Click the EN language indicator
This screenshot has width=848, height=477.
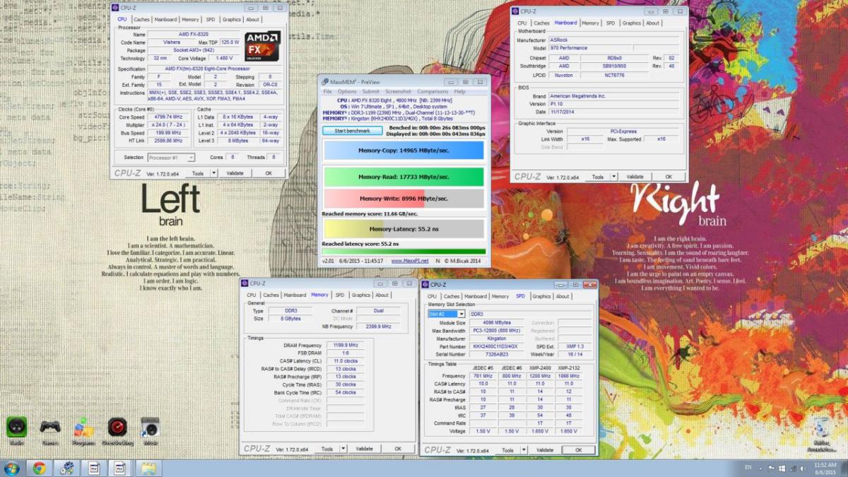tap(748, 468)
